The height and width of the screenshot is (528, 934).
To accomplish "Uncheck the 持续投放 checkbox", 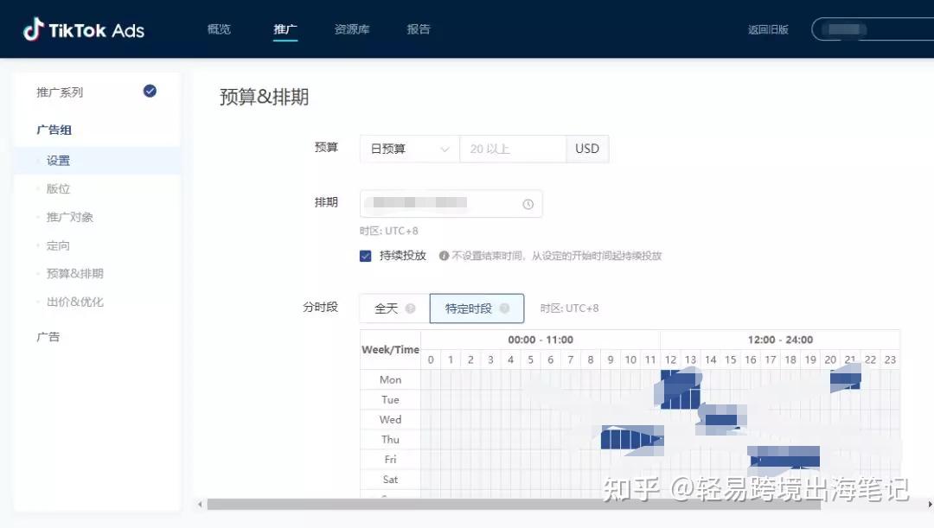I will point(367,256).
